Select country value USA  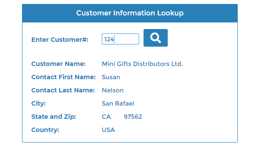pyautogui.click(x=108, y=130)
